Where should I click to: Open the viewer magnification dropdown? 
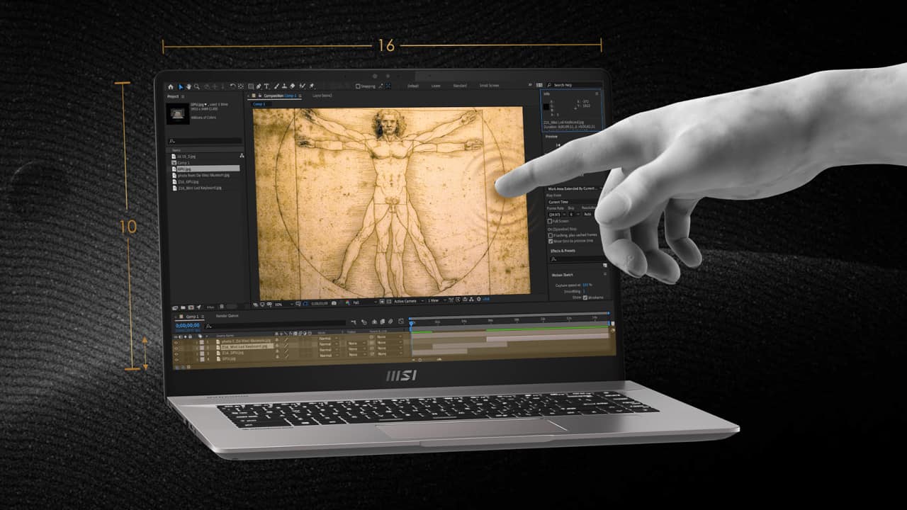283,305
